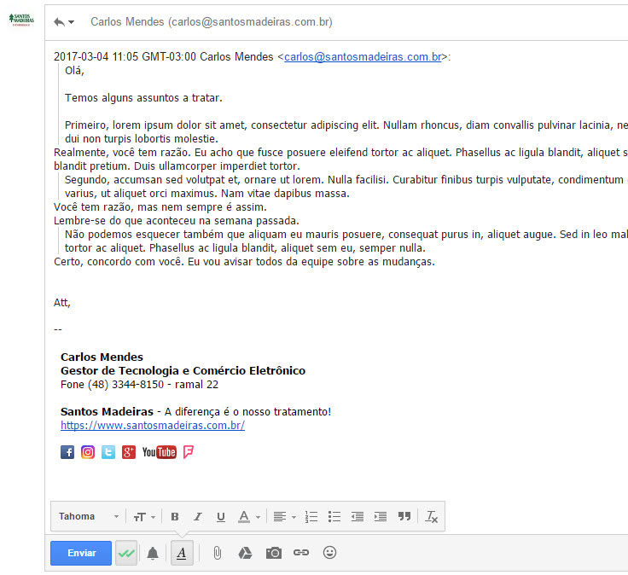Toggle italic formatting
Screen dimensions: 628x575
(x=198, y=517)
